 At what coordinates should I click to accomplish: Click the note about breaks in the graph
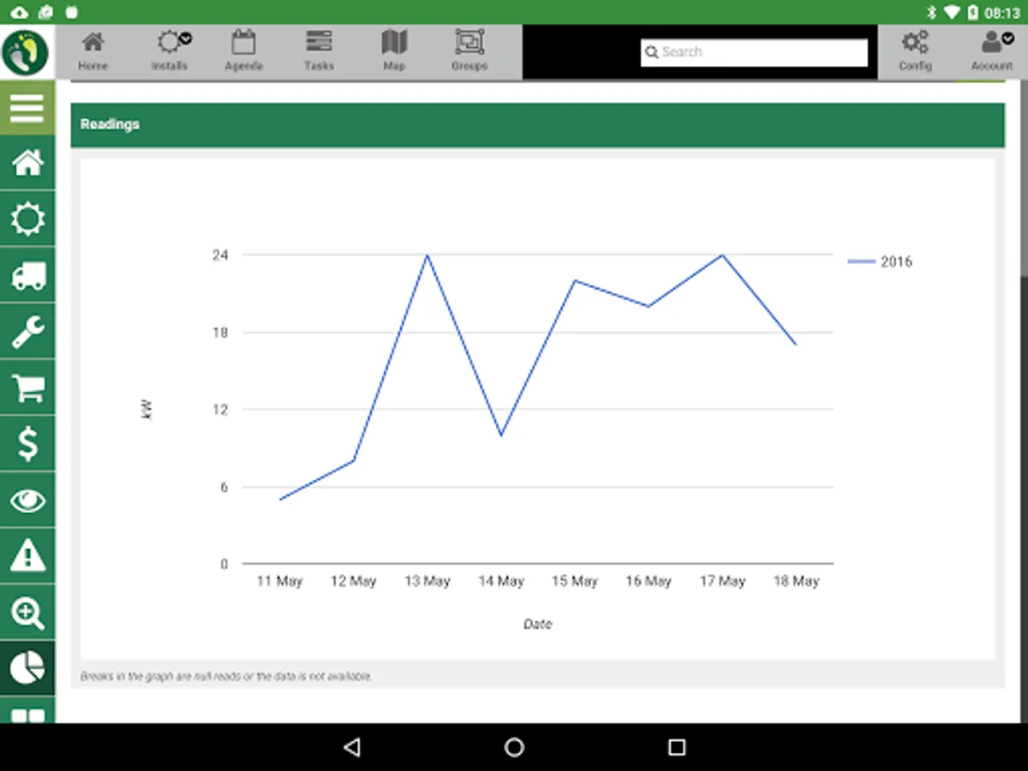click(226, 676)
